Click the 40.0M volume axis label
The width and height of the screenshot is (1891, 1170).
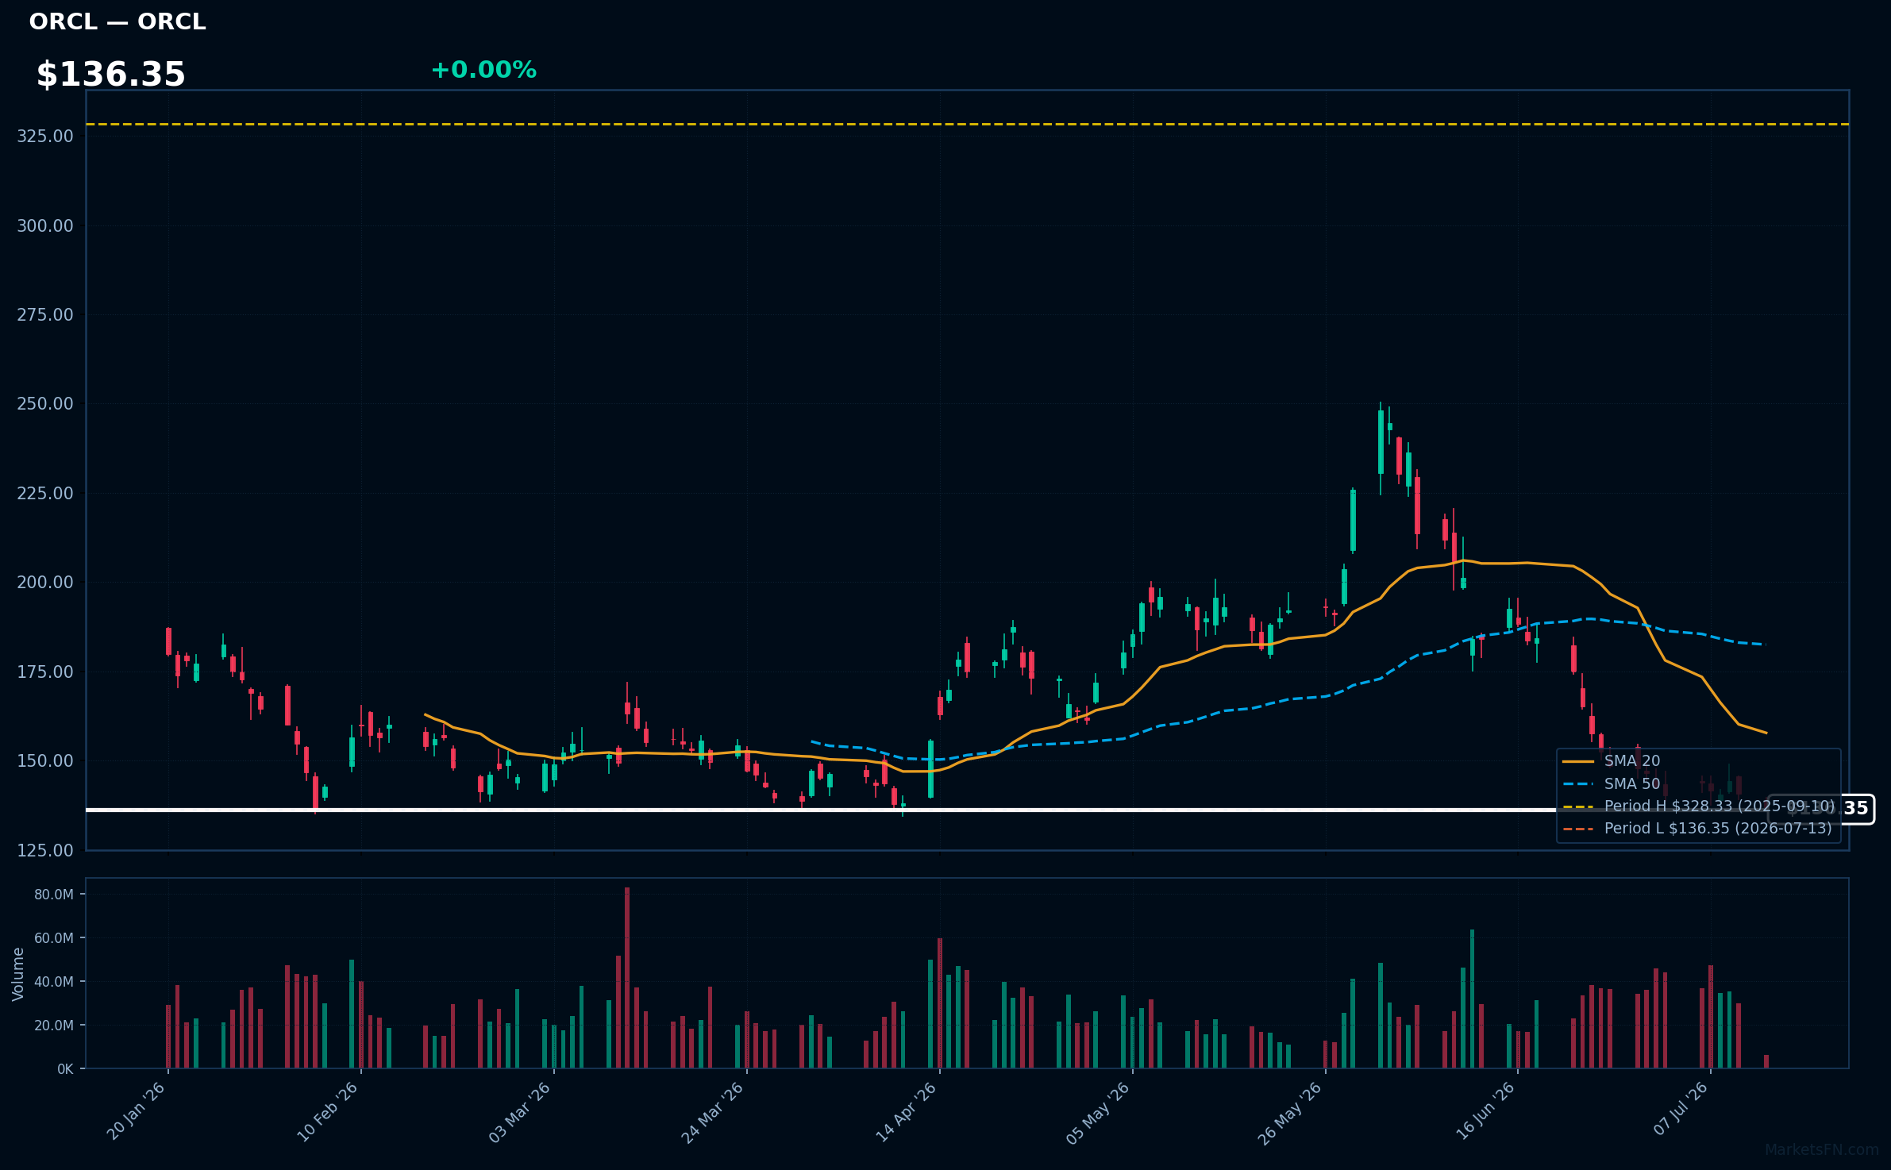click(54, 982)
